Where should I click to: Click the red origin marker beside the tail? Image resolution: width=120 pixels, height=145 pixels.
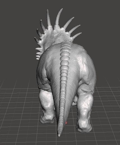[66, 123]
